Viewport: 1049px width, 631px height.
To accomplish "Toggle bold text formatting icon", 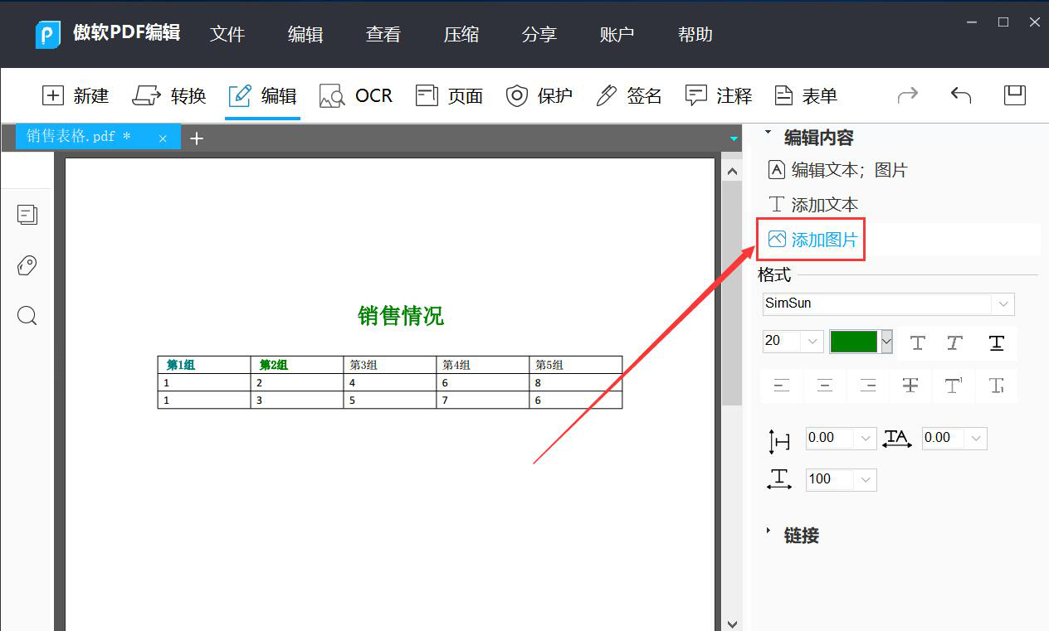I will click(x=917, y=342).
